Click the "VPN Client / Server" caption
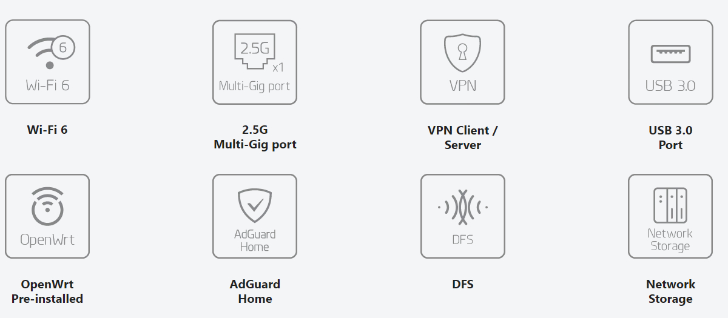 pyautogui.click(x=462, y=137)
